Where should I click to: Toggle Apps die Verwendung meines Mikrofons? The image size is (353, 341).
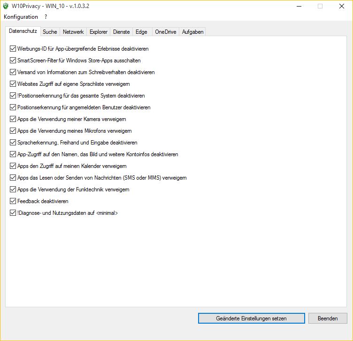tap(13, 131)
